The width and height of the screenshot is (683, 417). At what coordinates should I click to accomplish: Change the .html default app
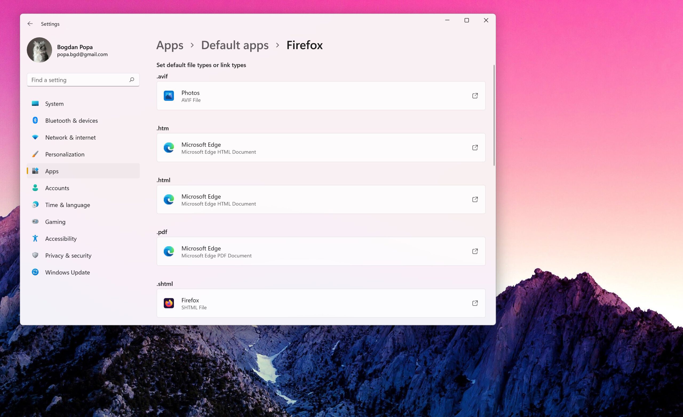click(321, 199)
